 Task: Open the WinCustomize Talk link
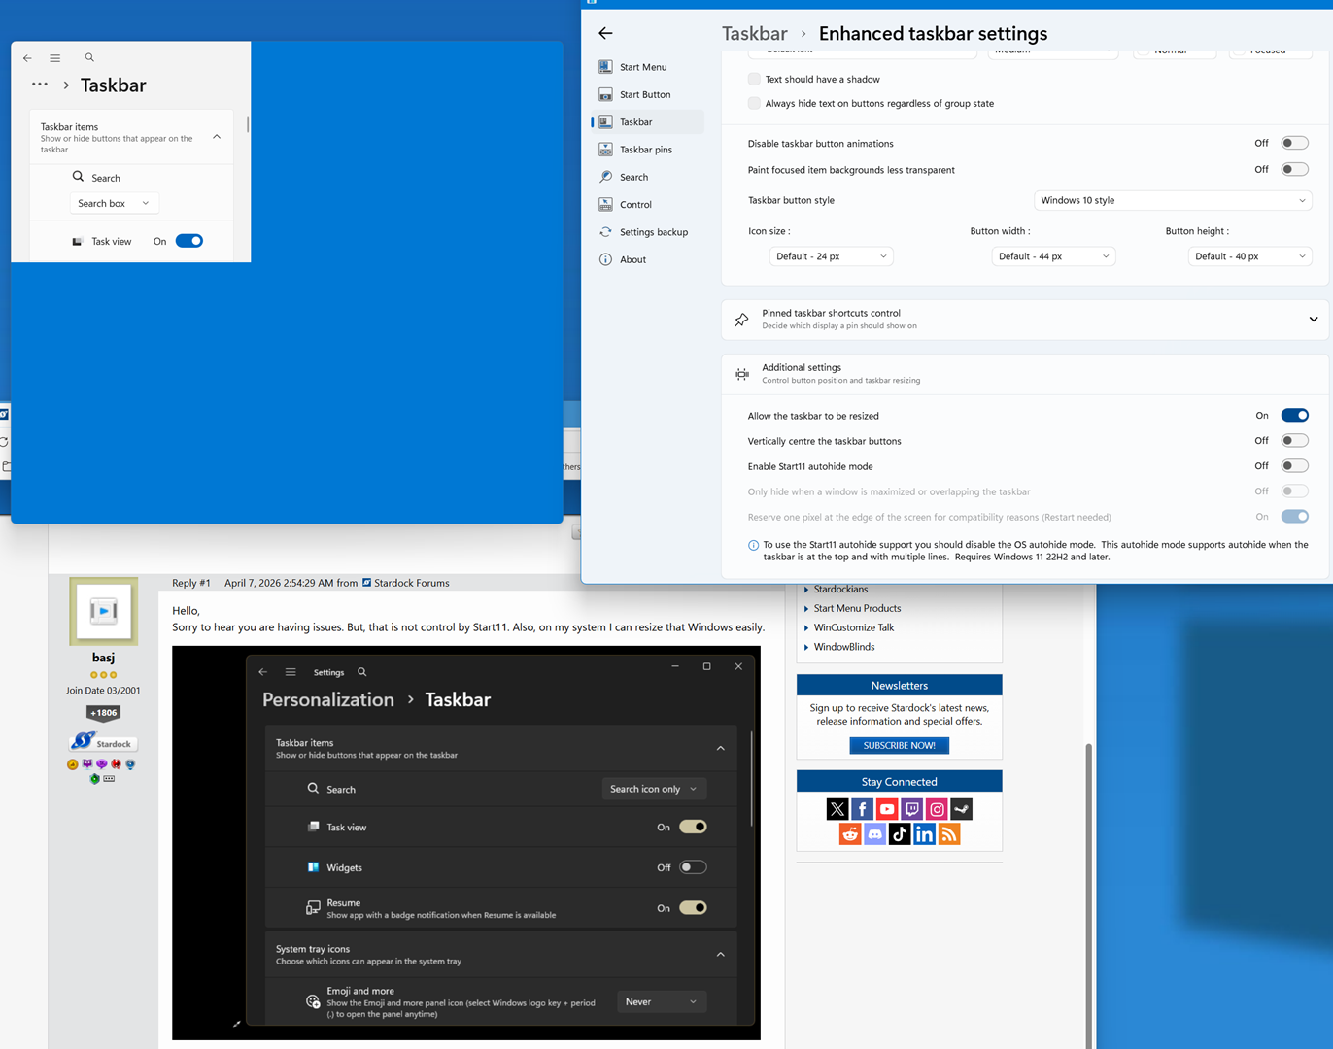coord(853,627)
